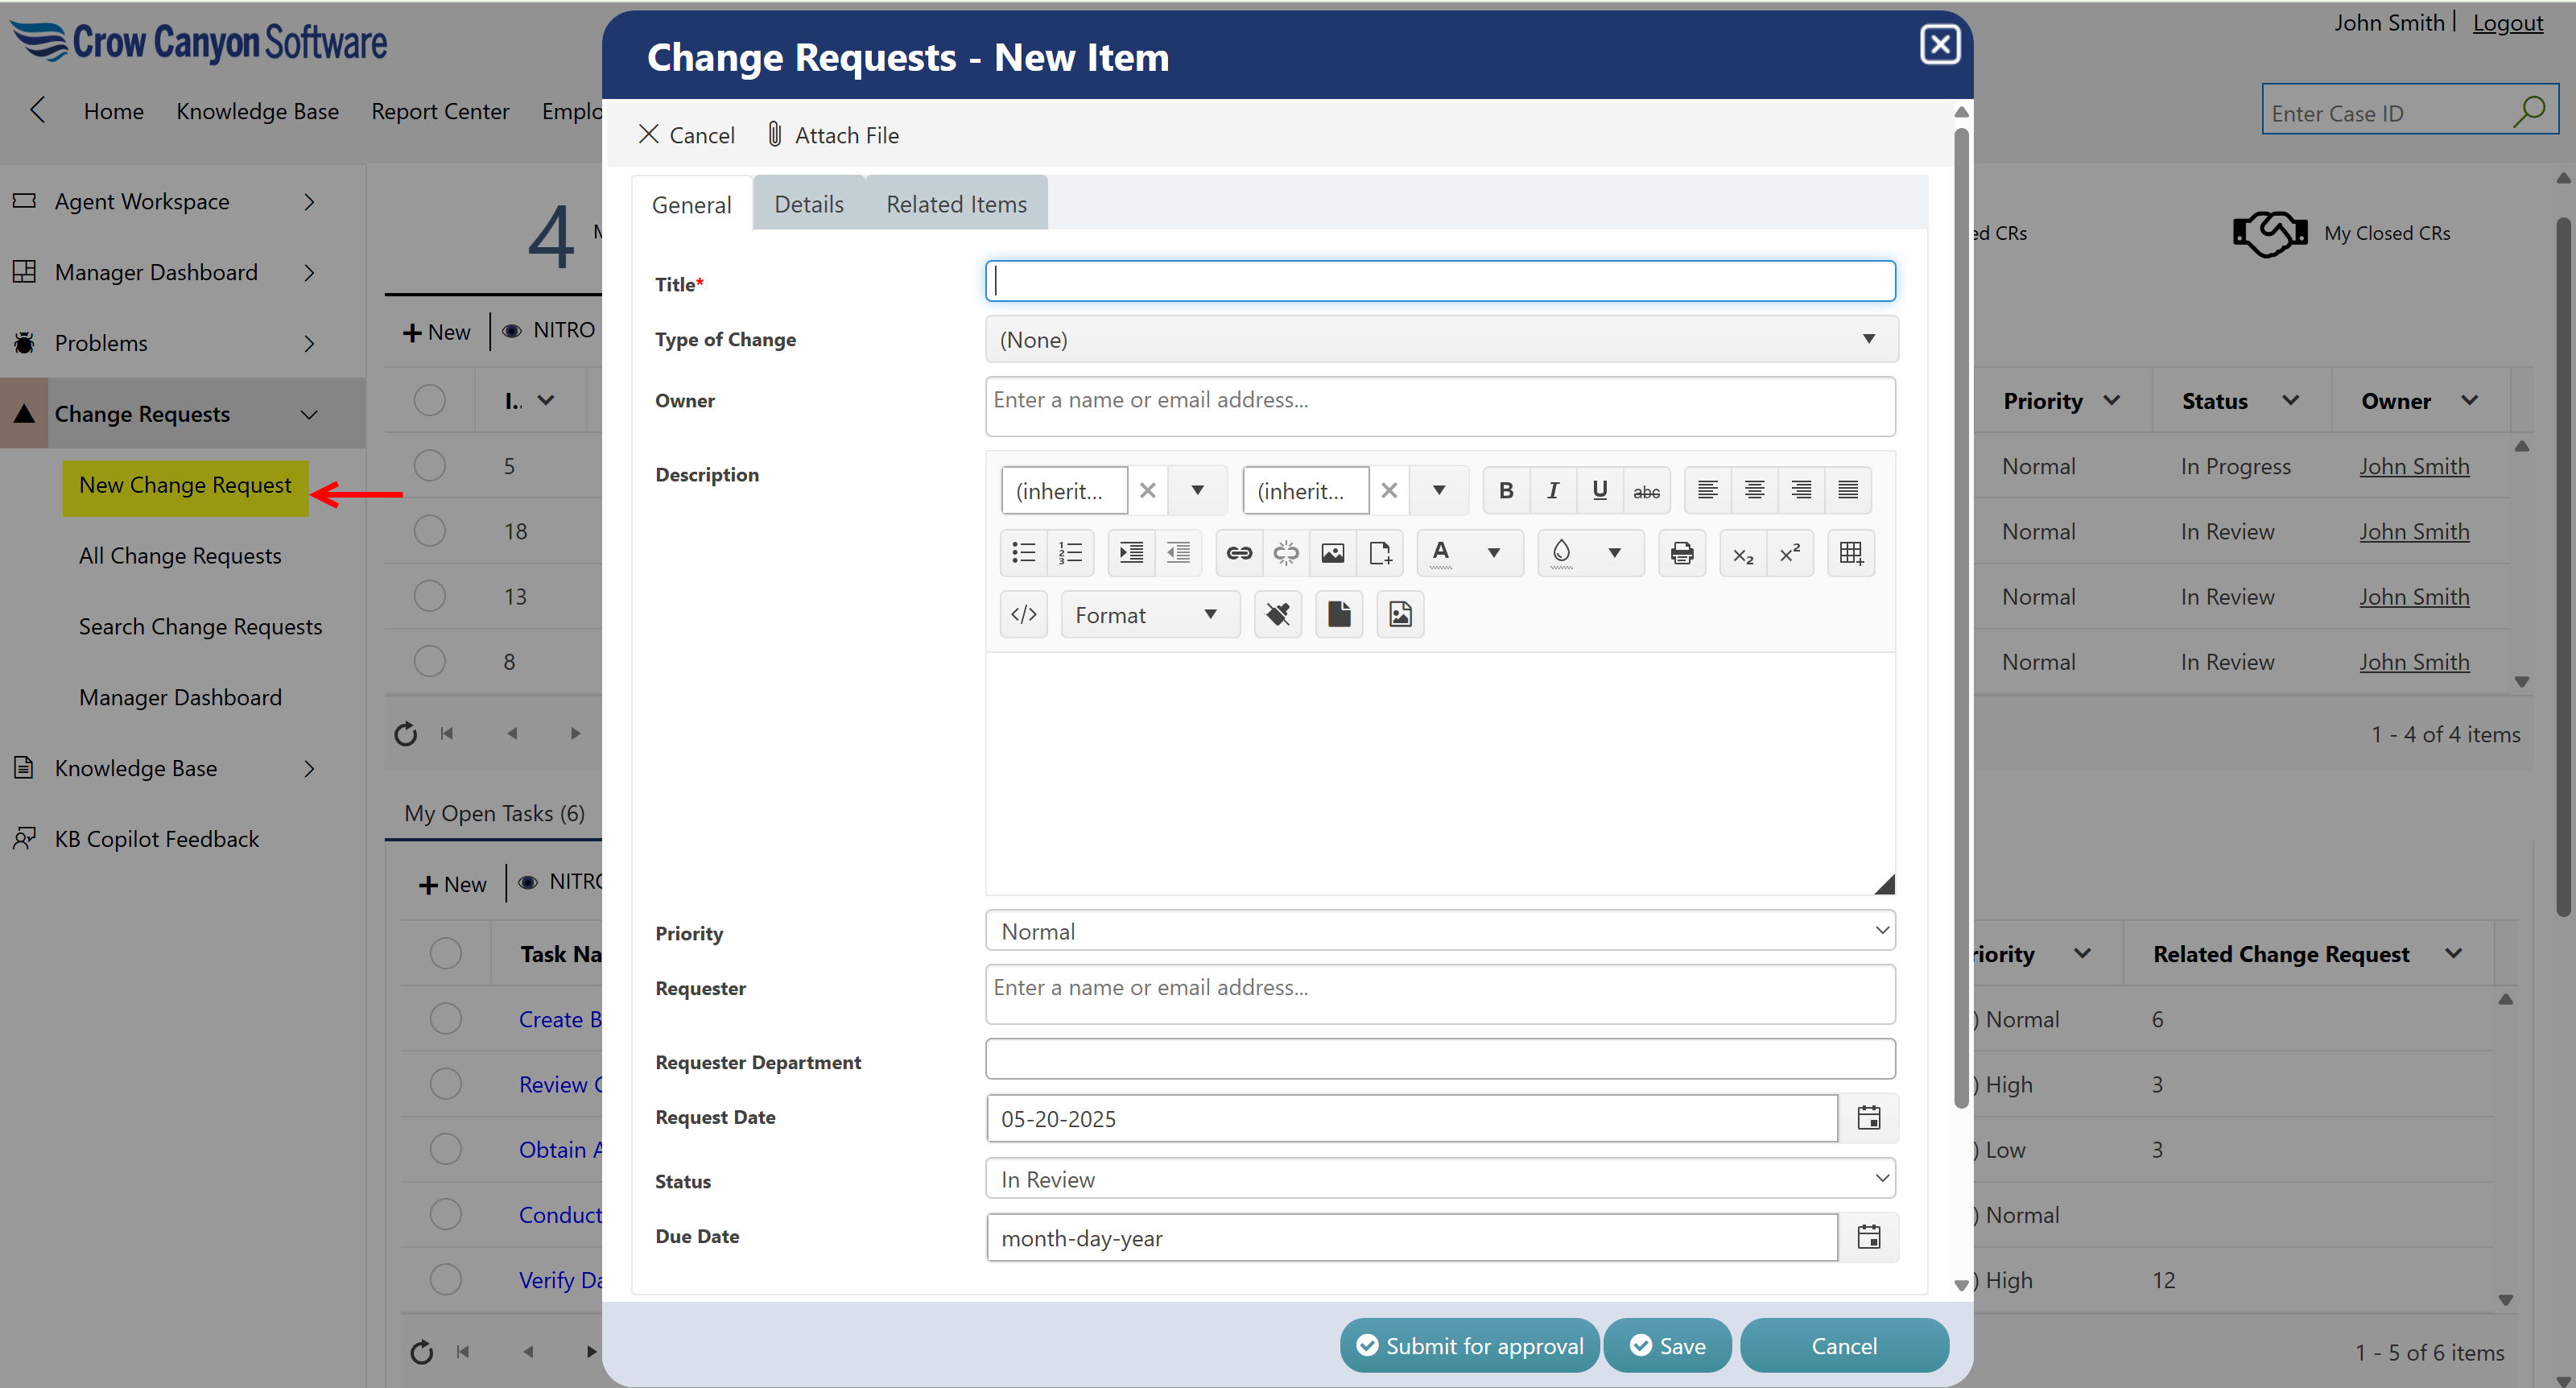The image size is (2576, 1388).
Task: Open Request Date calendar picker
Action: point(1868,1118)
